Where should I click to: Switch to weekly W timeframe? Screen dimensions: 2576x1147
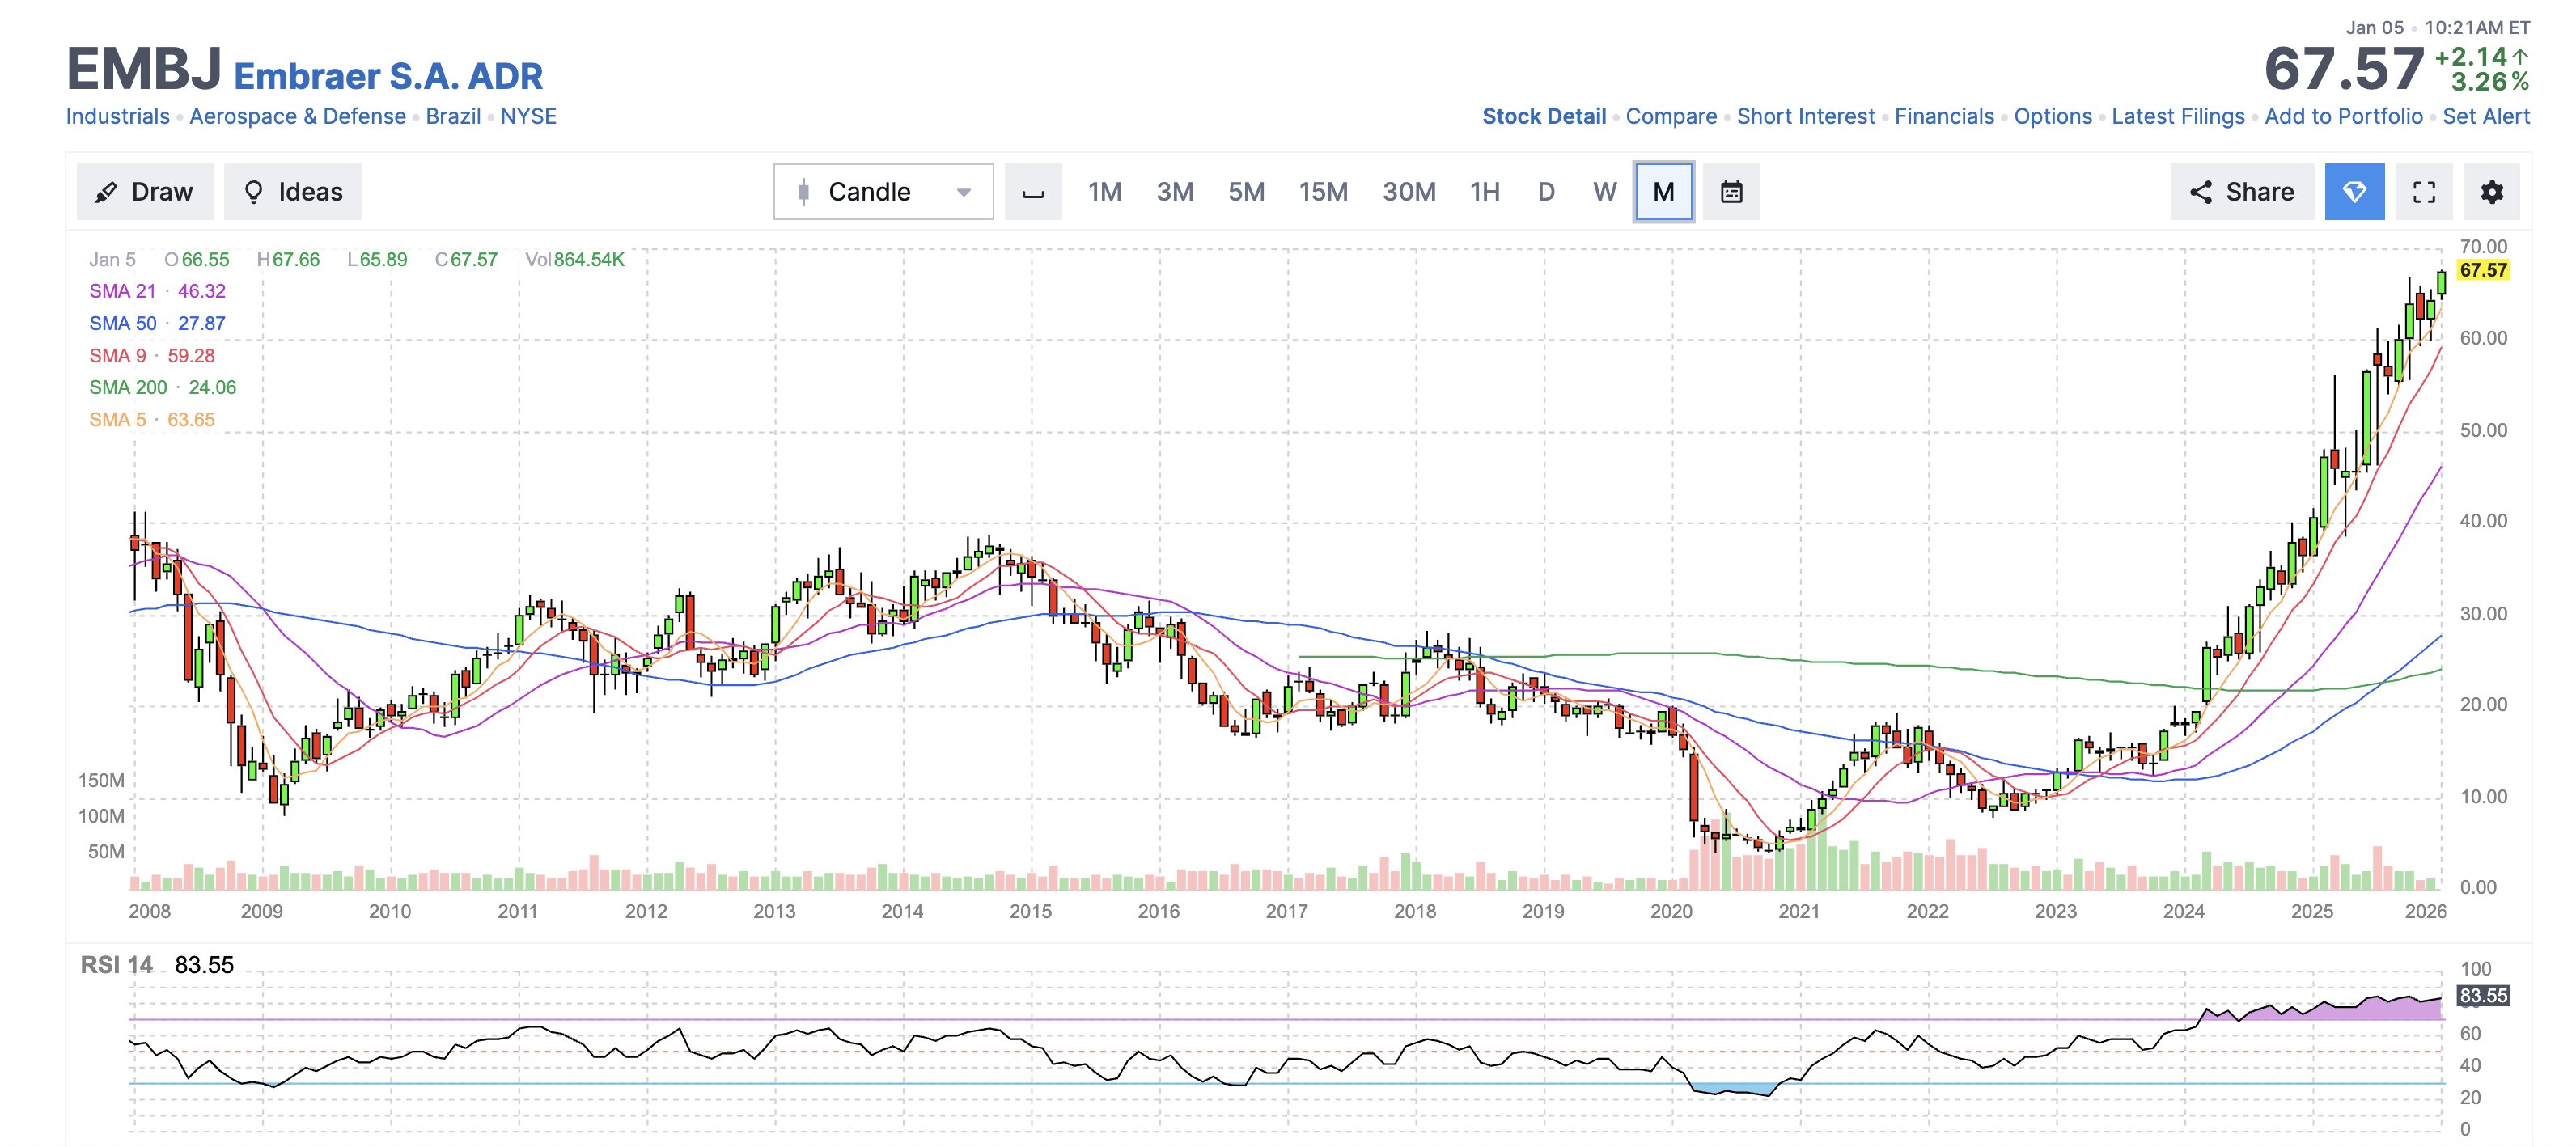[x=1604, y=192]
